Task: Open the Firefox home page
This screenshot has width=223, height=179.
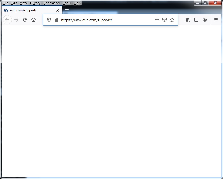Action: click(34, 20)
